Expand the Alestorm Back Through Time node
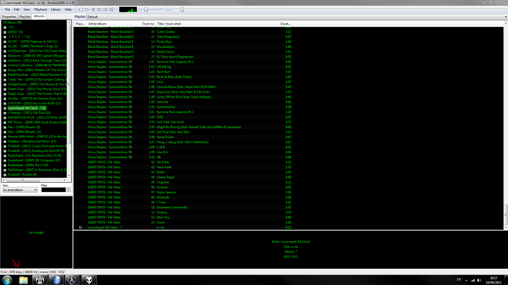The height and width of the screenshot is (285, 508). click(5, 61)
